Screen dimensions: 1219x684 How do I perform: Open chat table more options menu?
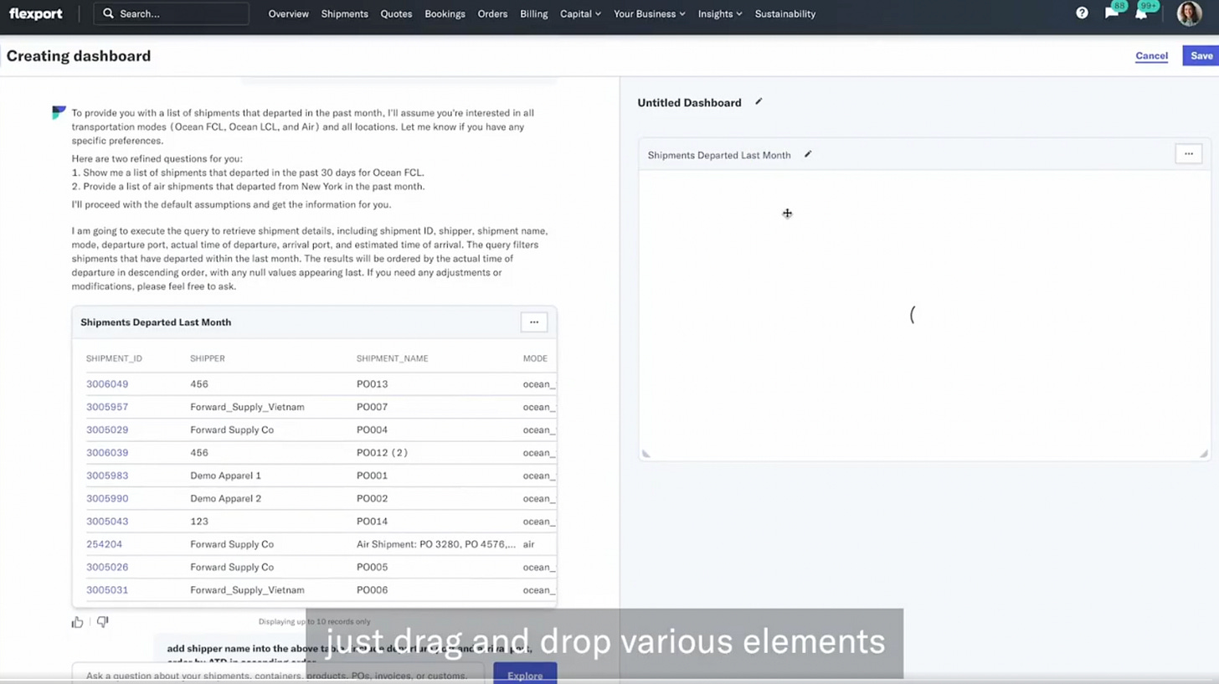point(534,322)
